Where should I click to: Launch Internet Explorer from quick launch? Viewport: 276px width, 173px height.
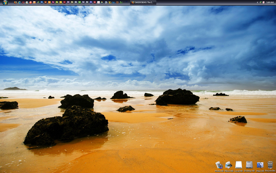pyautogui.click(x=19, y=2)
